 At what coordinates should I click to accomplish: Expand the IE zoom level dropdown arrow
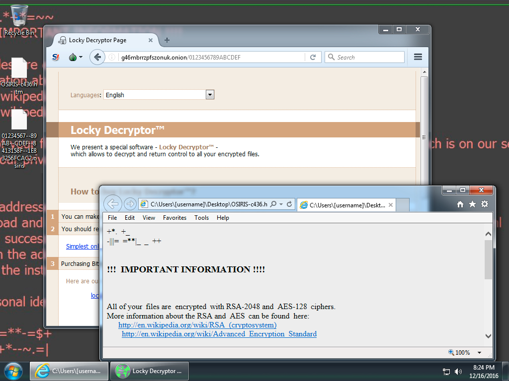pyautogui.click(x=479, y=353)
